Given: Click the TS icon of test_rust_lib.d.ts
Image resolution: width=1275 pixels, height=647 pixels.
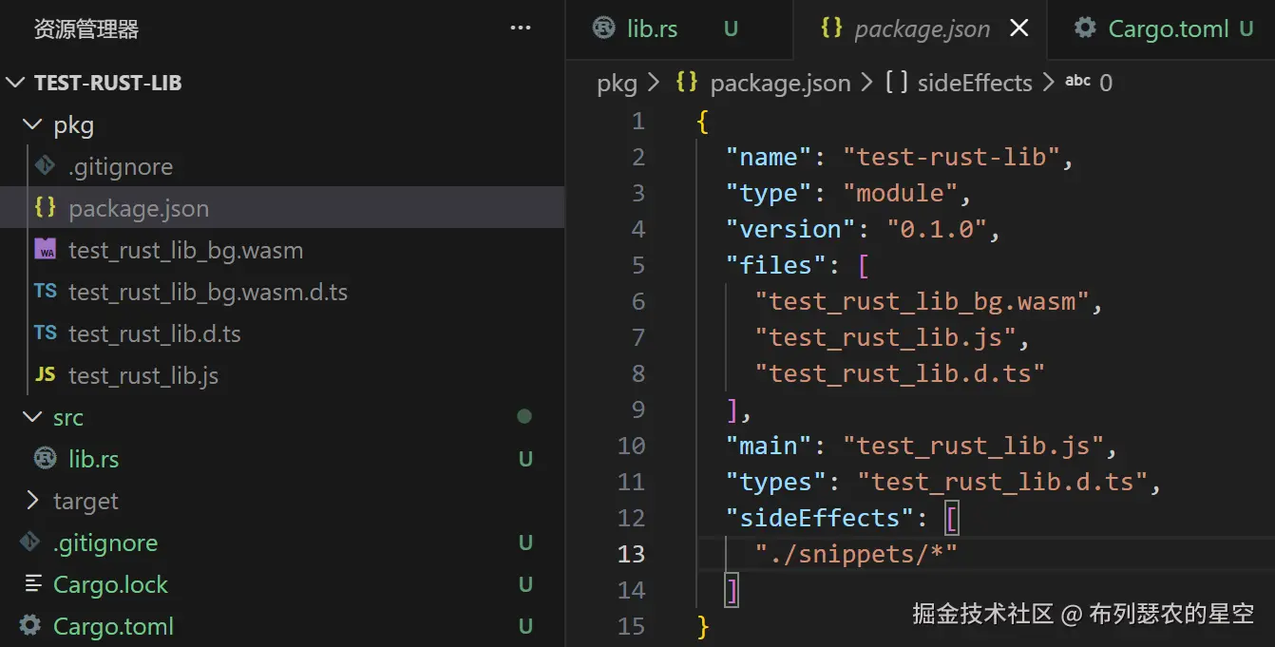Looking at the screenshot, I should coord(45,333).
